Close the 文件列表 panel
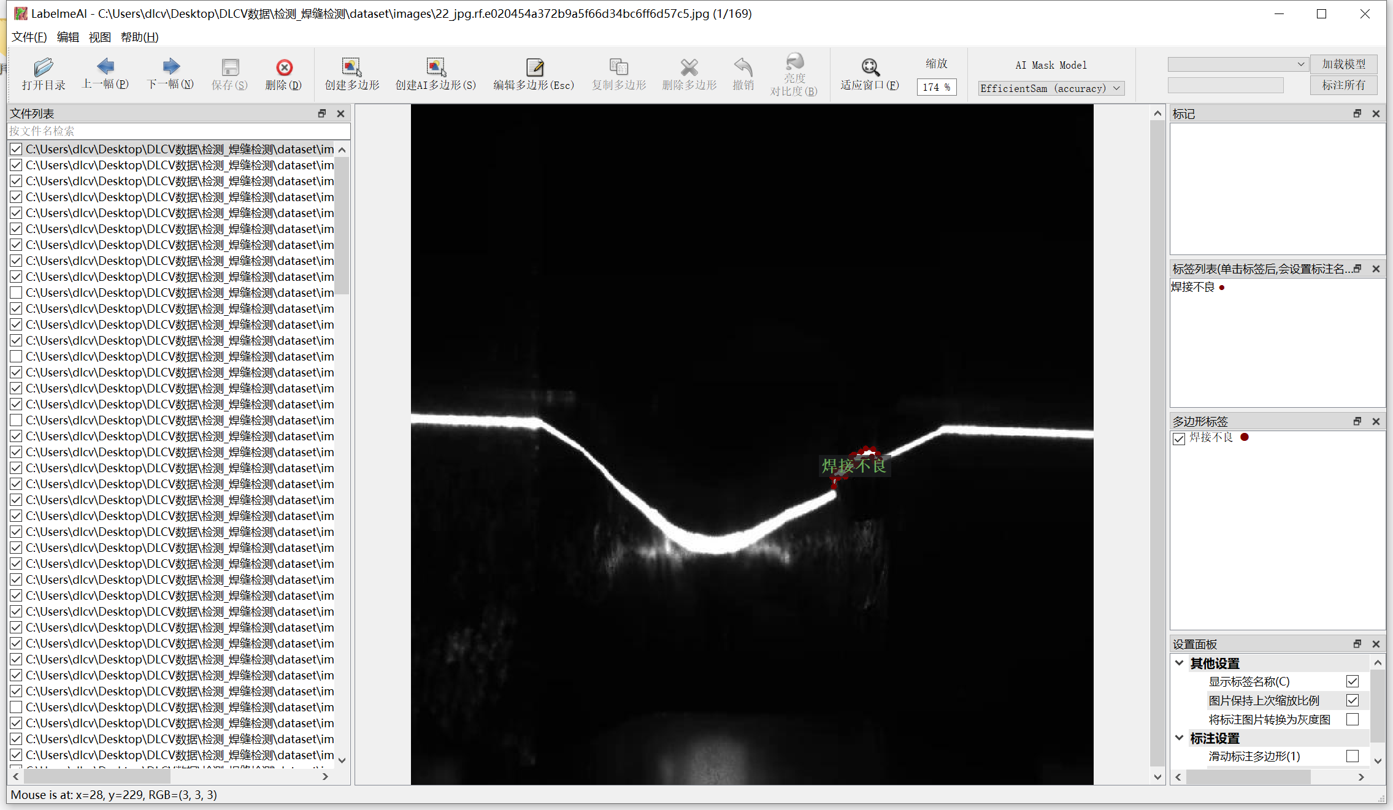This screenshot has height=810, width=1393. [x=340, y=113]
